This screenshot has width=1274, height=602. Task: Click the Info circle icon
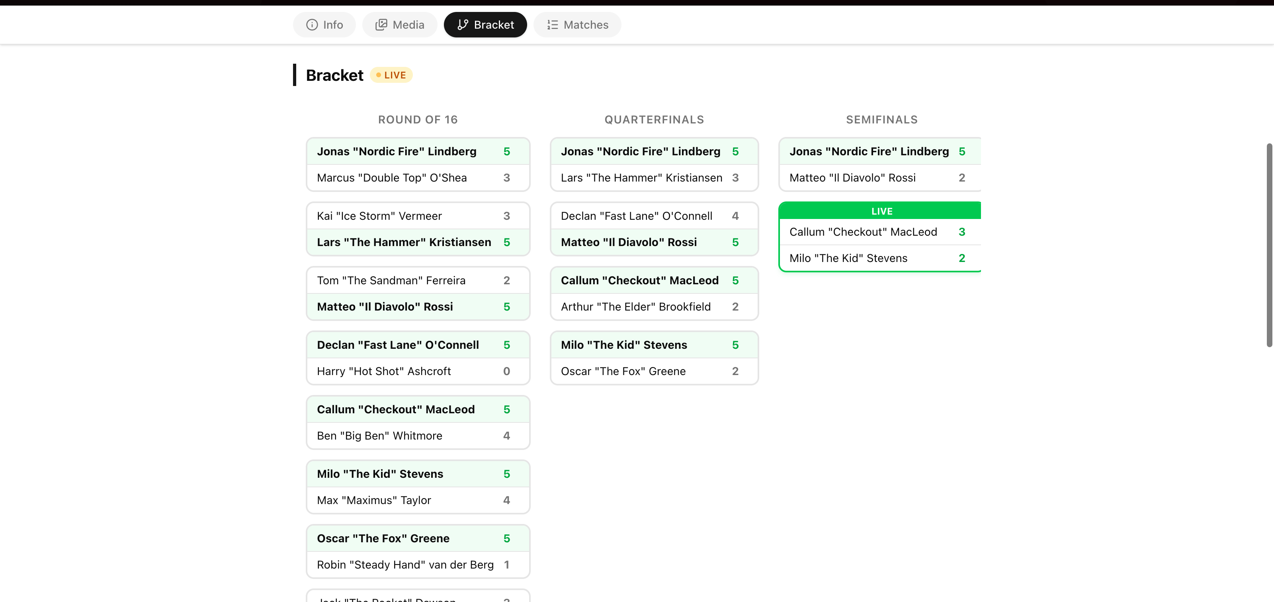point(312,25)
